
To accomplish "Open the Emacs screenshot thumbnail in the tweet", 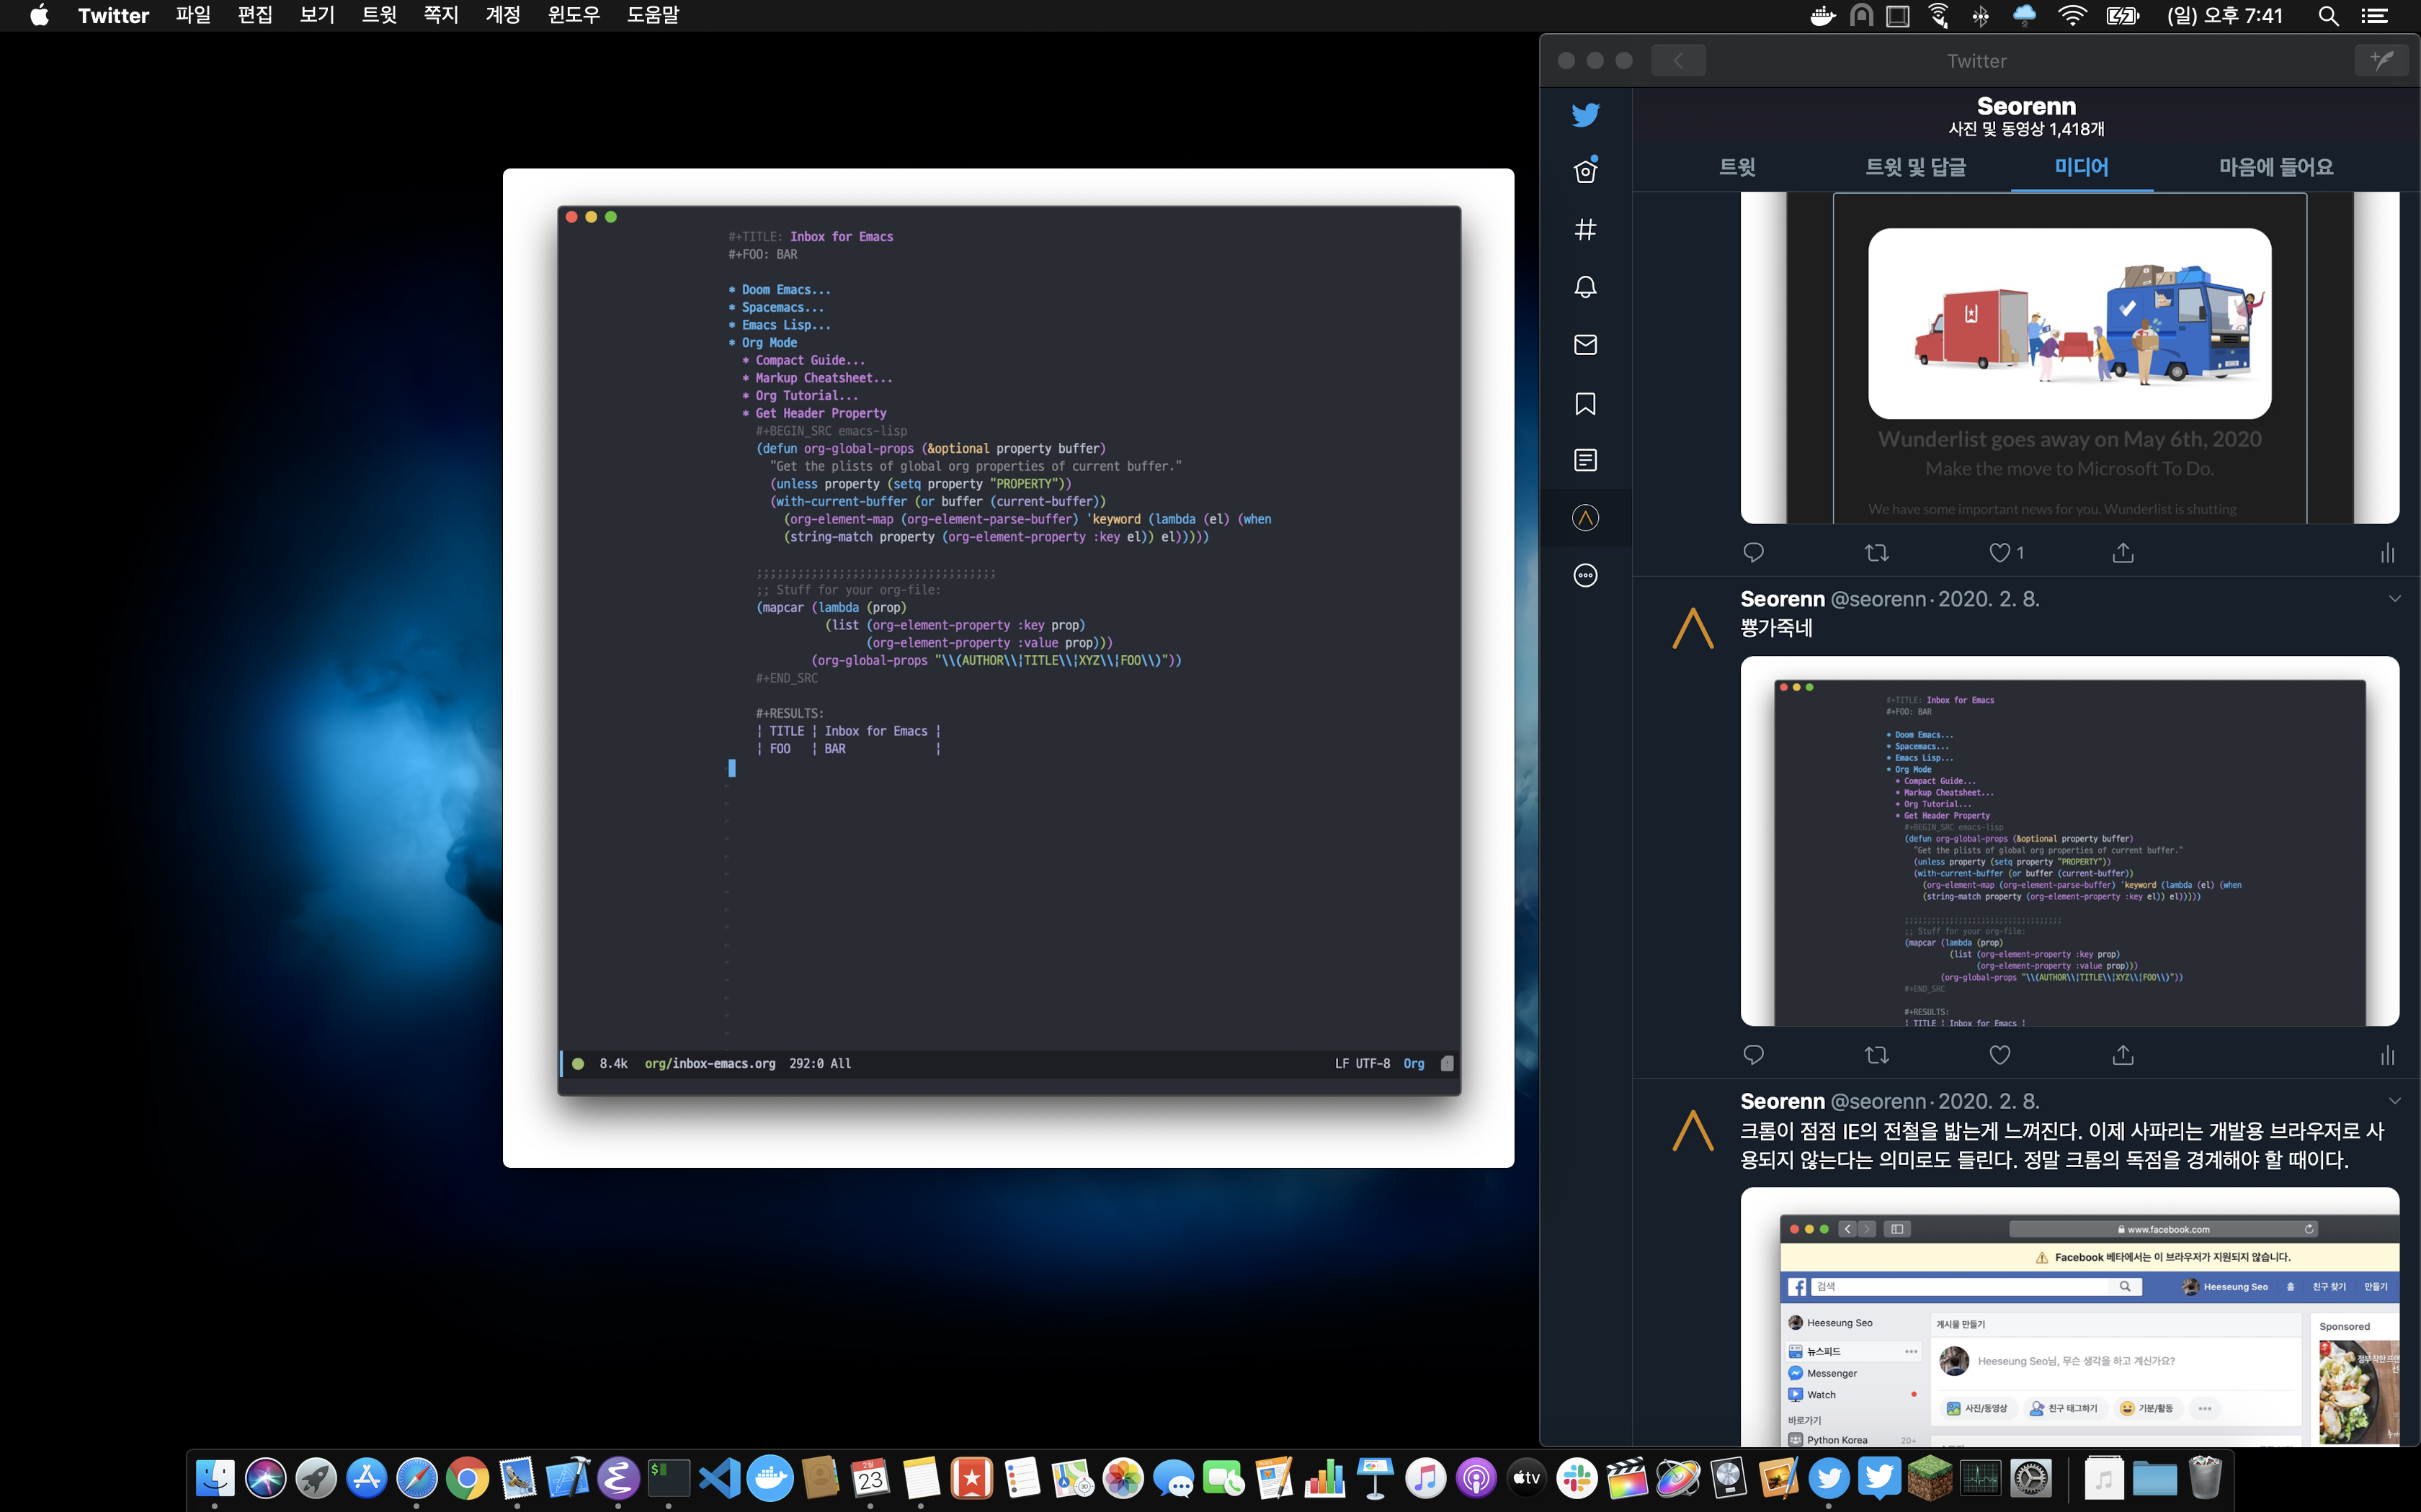I will [x=2069, y=840].
